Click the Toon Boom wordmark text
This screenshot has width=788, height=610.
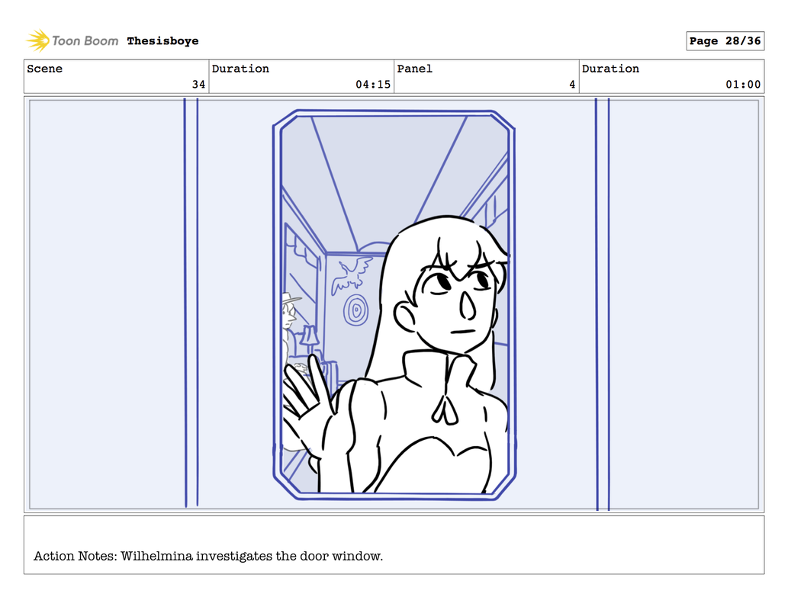pos(85,40)
